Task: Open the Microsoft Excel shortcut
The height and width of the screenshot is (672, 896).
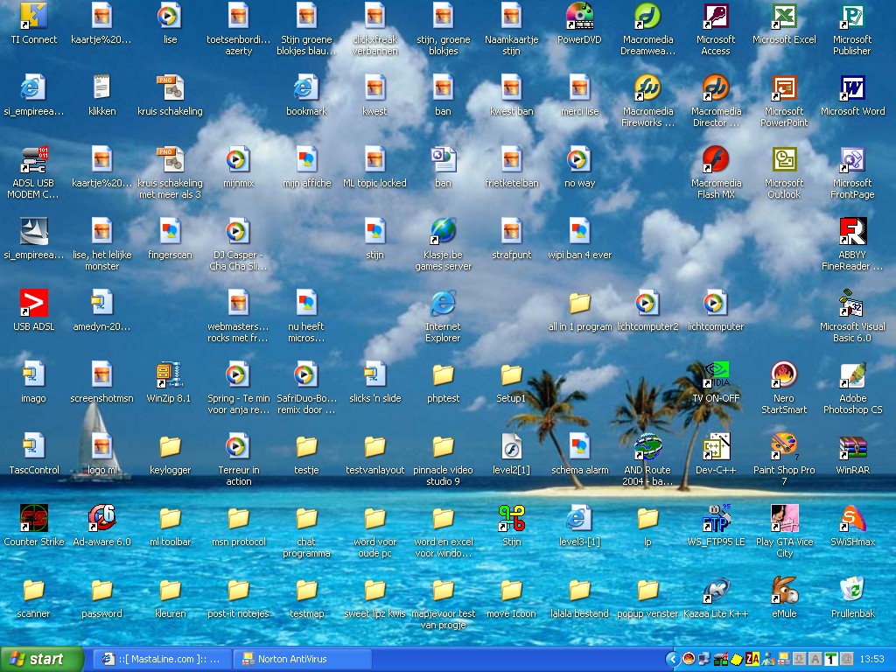Action: (x=783, y=17)
